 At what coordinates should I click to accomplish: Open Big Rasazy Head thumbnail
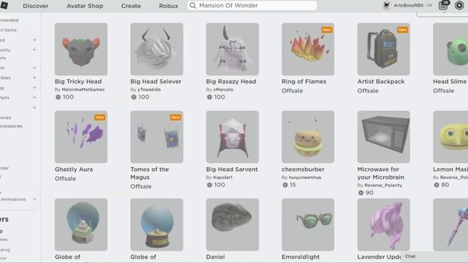point(233,49)
